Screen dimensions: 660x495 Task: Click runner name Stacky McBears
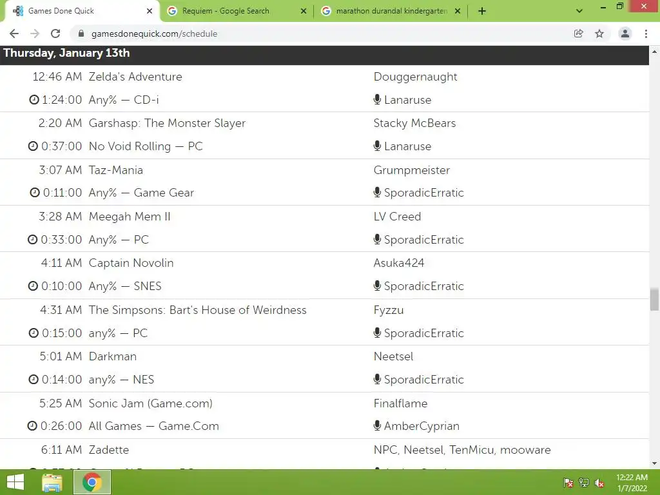click(414, 123)
